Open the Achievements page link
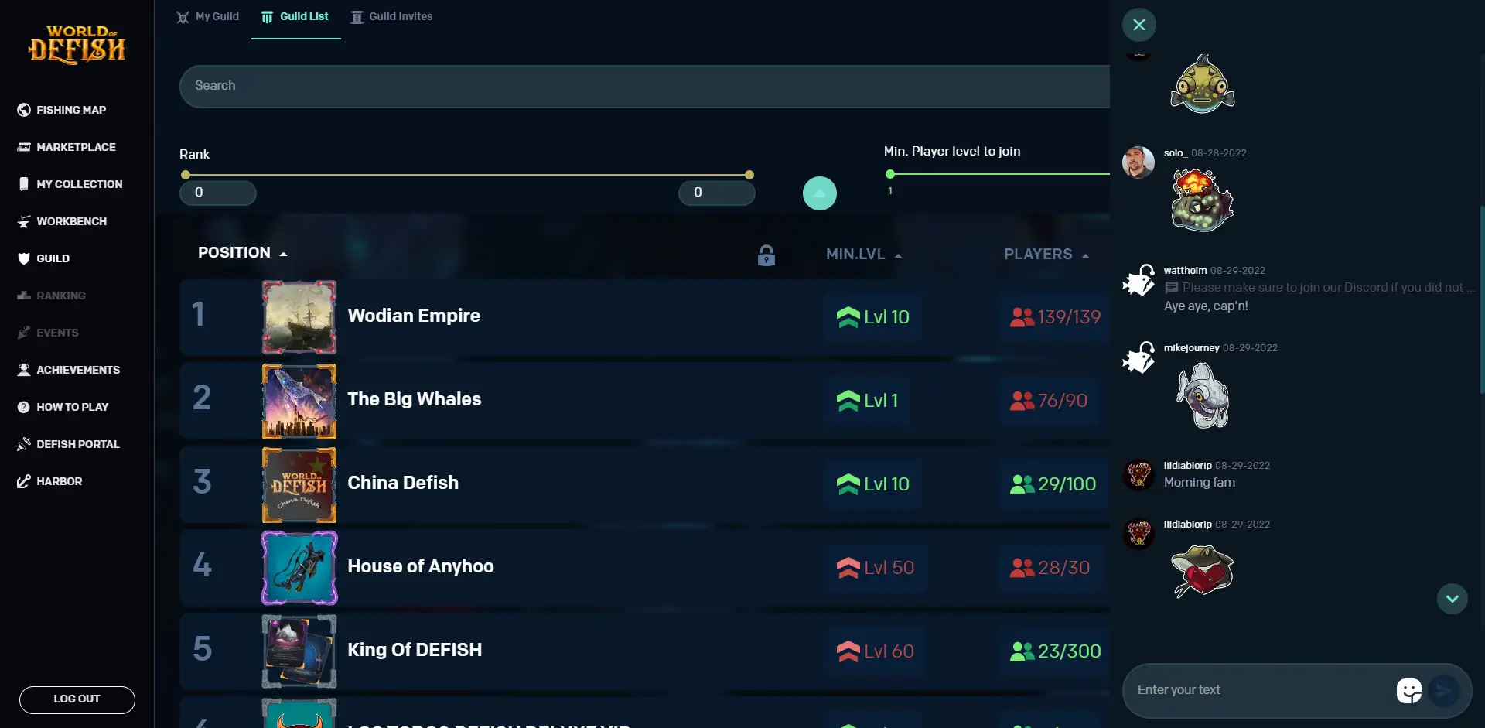Screen dimensions: 1485x728 [x=77, y=370]
